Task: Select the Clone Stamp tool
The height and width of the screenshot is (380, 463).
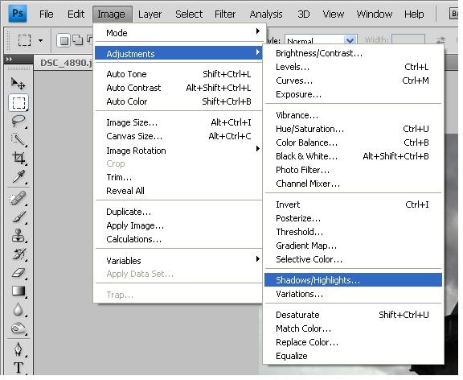Action: point(18,235)
